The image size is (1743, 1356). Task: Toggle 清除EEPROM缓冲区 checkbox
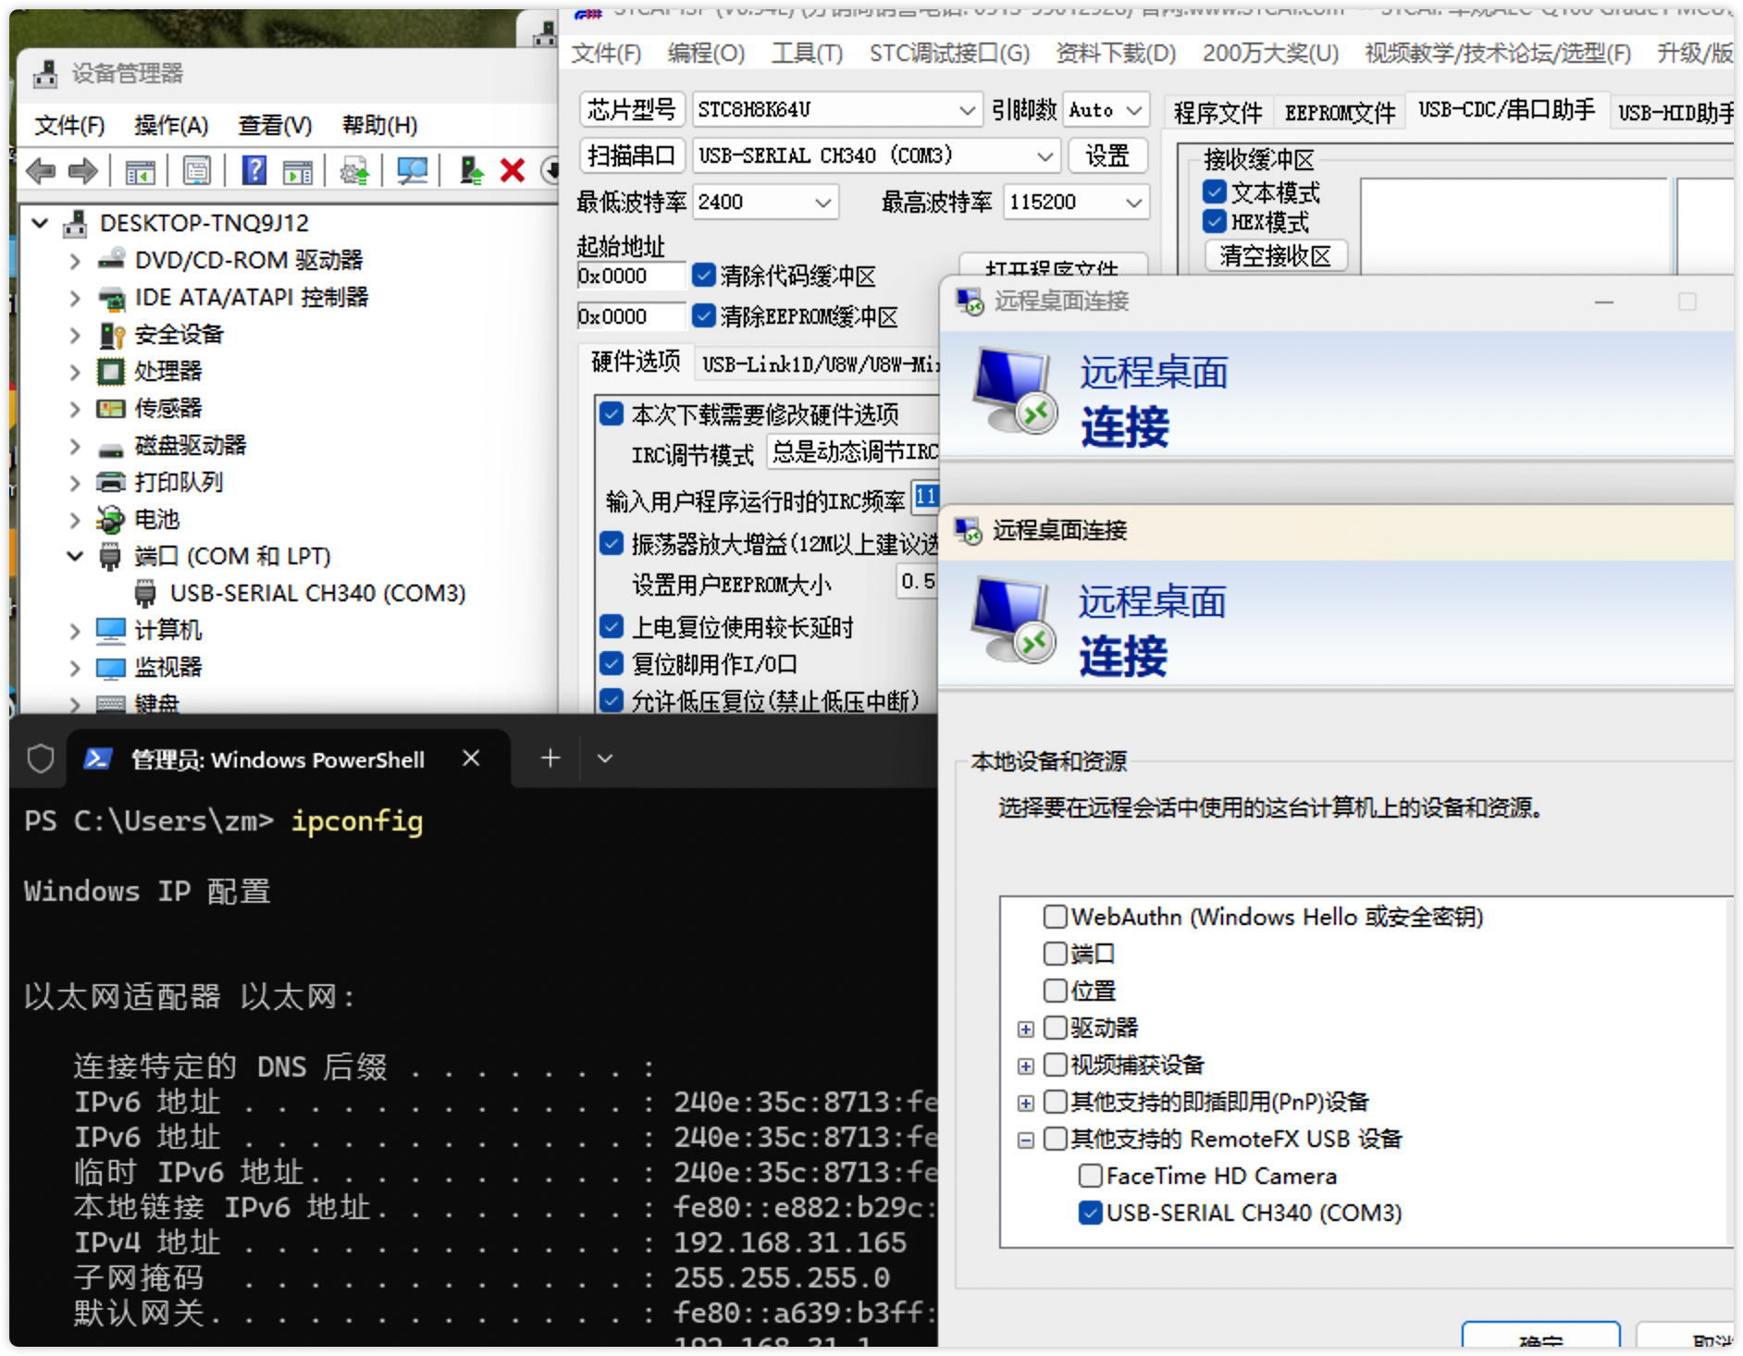704,316
